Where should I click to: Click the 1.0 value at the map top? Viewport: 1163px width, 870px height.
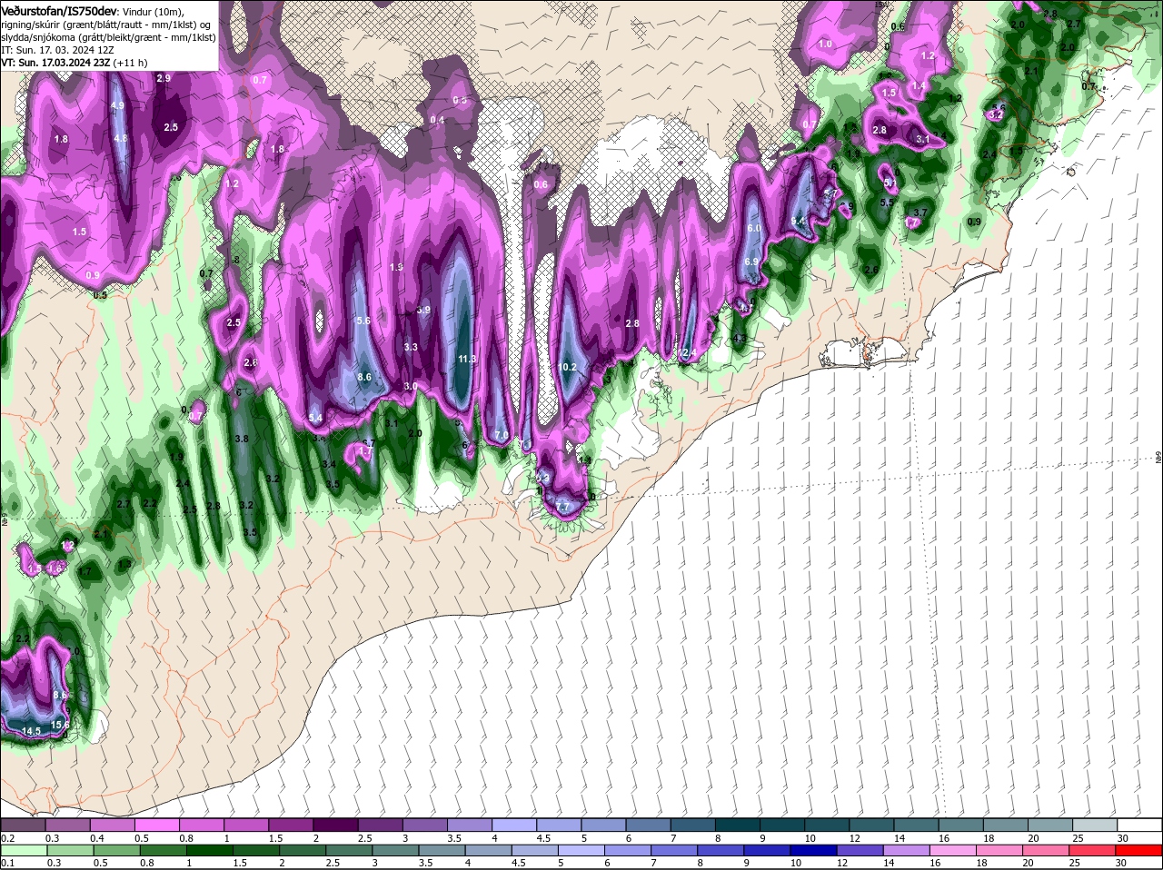pos(825,44)
